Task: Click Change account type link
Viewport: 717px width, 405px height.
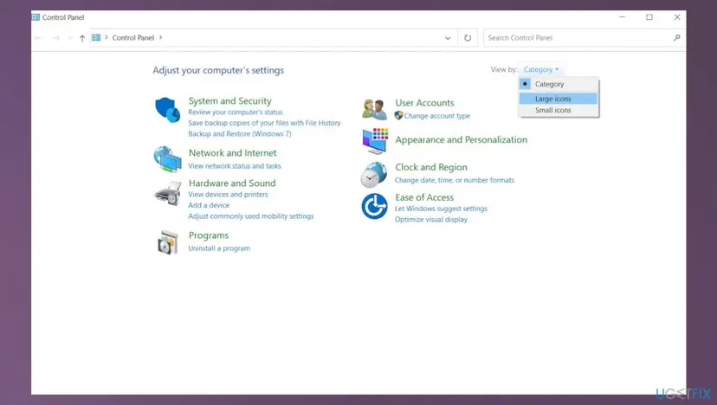Action: click(x=437, y=116)
